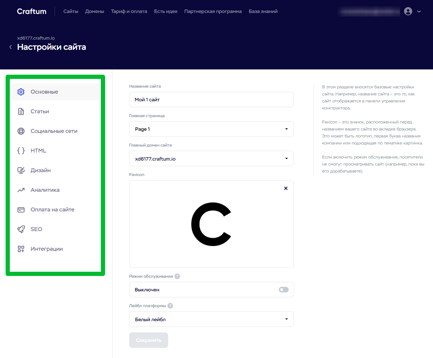The width and height of the screenshot is (433, 358).
Task: Go to Тариф и оплата in top navigation
Action: point(129,12)
